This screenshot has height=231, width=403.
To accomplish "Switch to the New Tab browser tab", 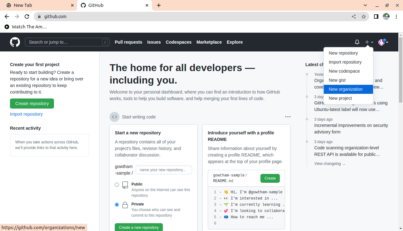I will point(37,5).
